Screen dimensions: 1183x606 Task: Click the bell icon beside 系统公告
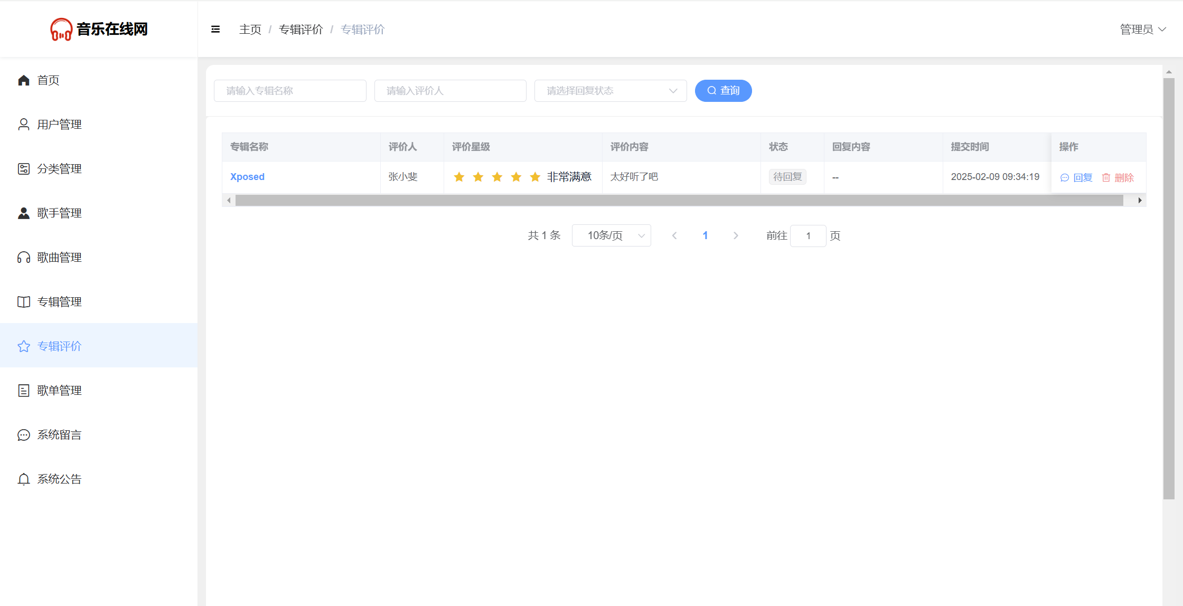click(x=24, y=479)
